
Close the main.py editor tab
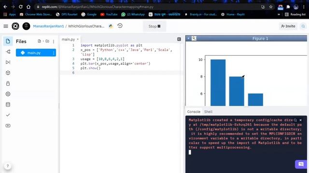click(78, 39)
